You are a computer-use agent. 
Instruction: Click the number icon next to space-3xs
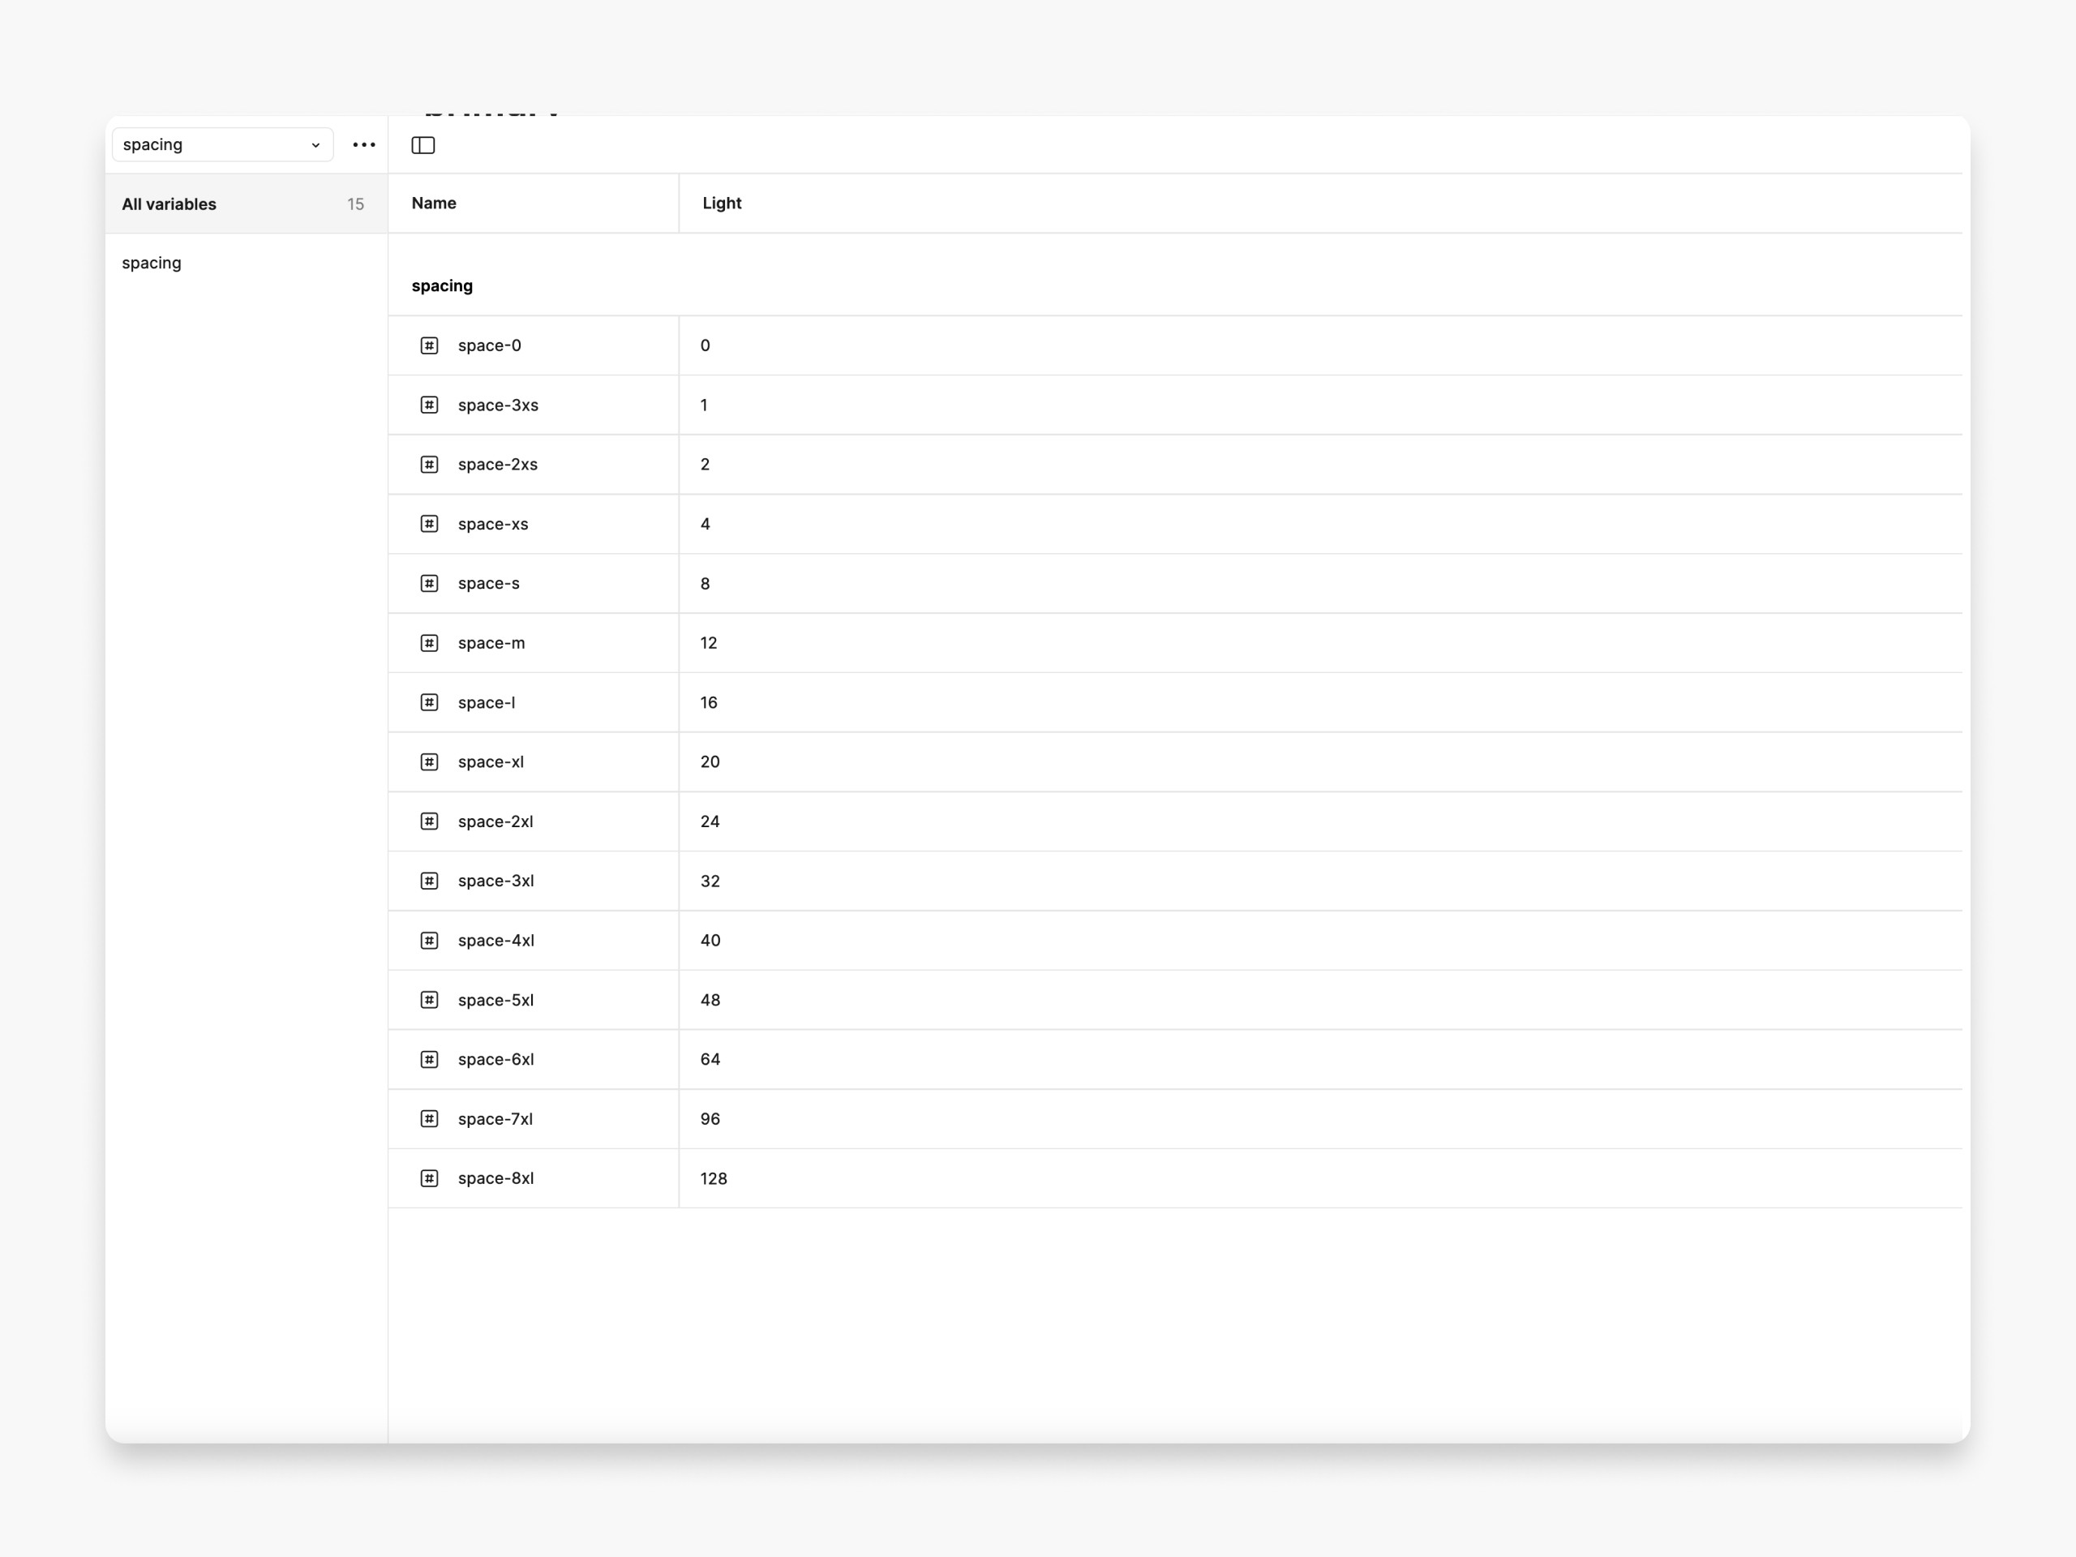pos(429,405)
